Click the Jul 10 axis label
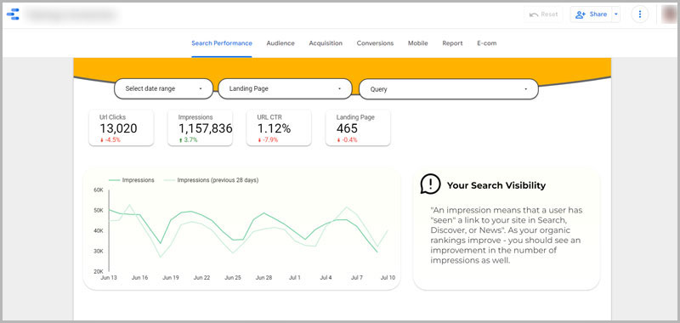Image resolution: width=680 pixels, height=323 pixels. tap(388, 277)
